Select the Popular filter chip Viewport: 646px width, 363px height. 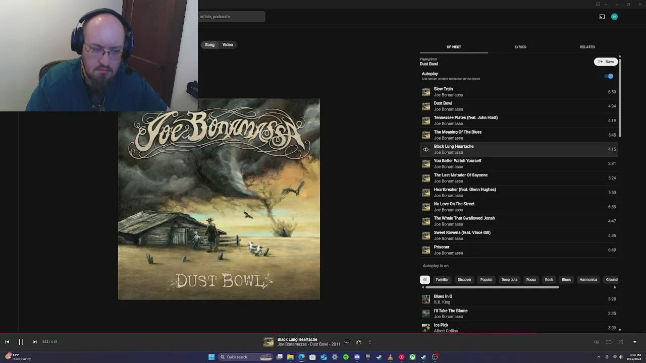coord(487,280)
